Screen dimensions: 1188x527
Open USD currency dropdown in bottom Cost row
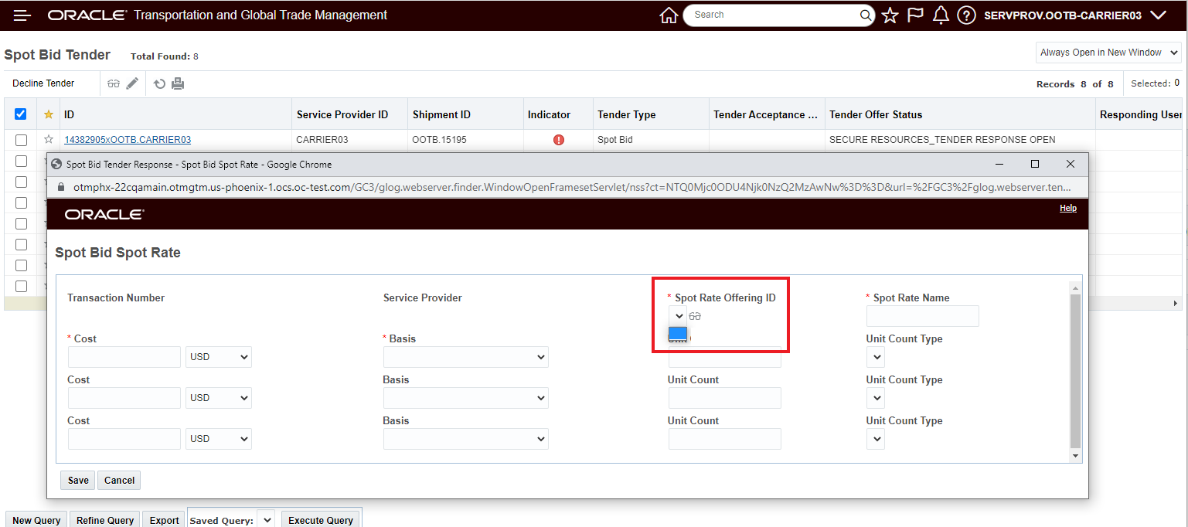tap(219, 439)
